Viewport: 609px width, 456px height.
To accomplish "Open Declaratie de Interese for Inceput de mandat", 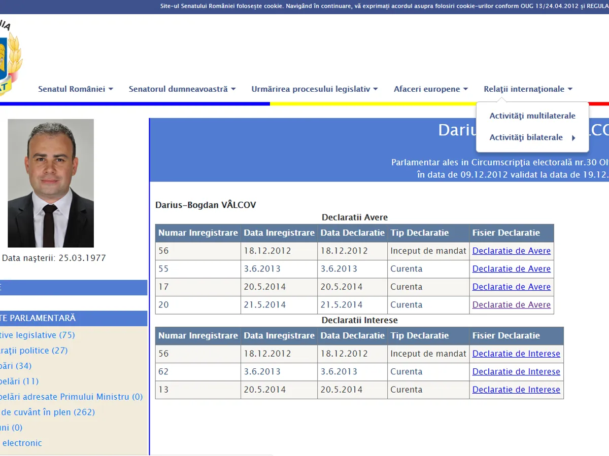I will [516, 354].
